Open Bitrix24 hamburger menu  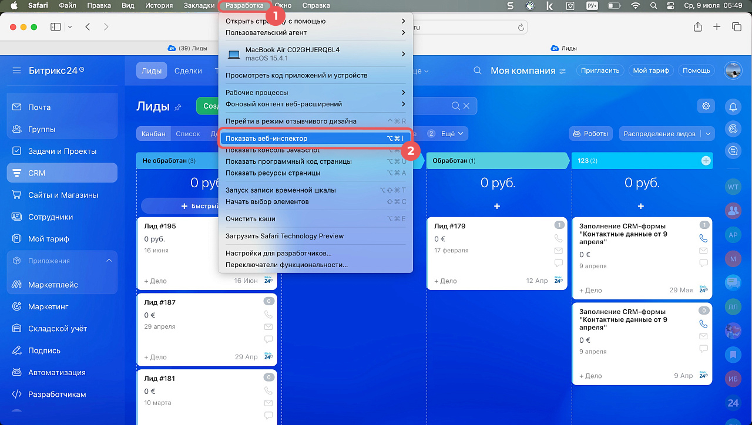click(16, 70)
